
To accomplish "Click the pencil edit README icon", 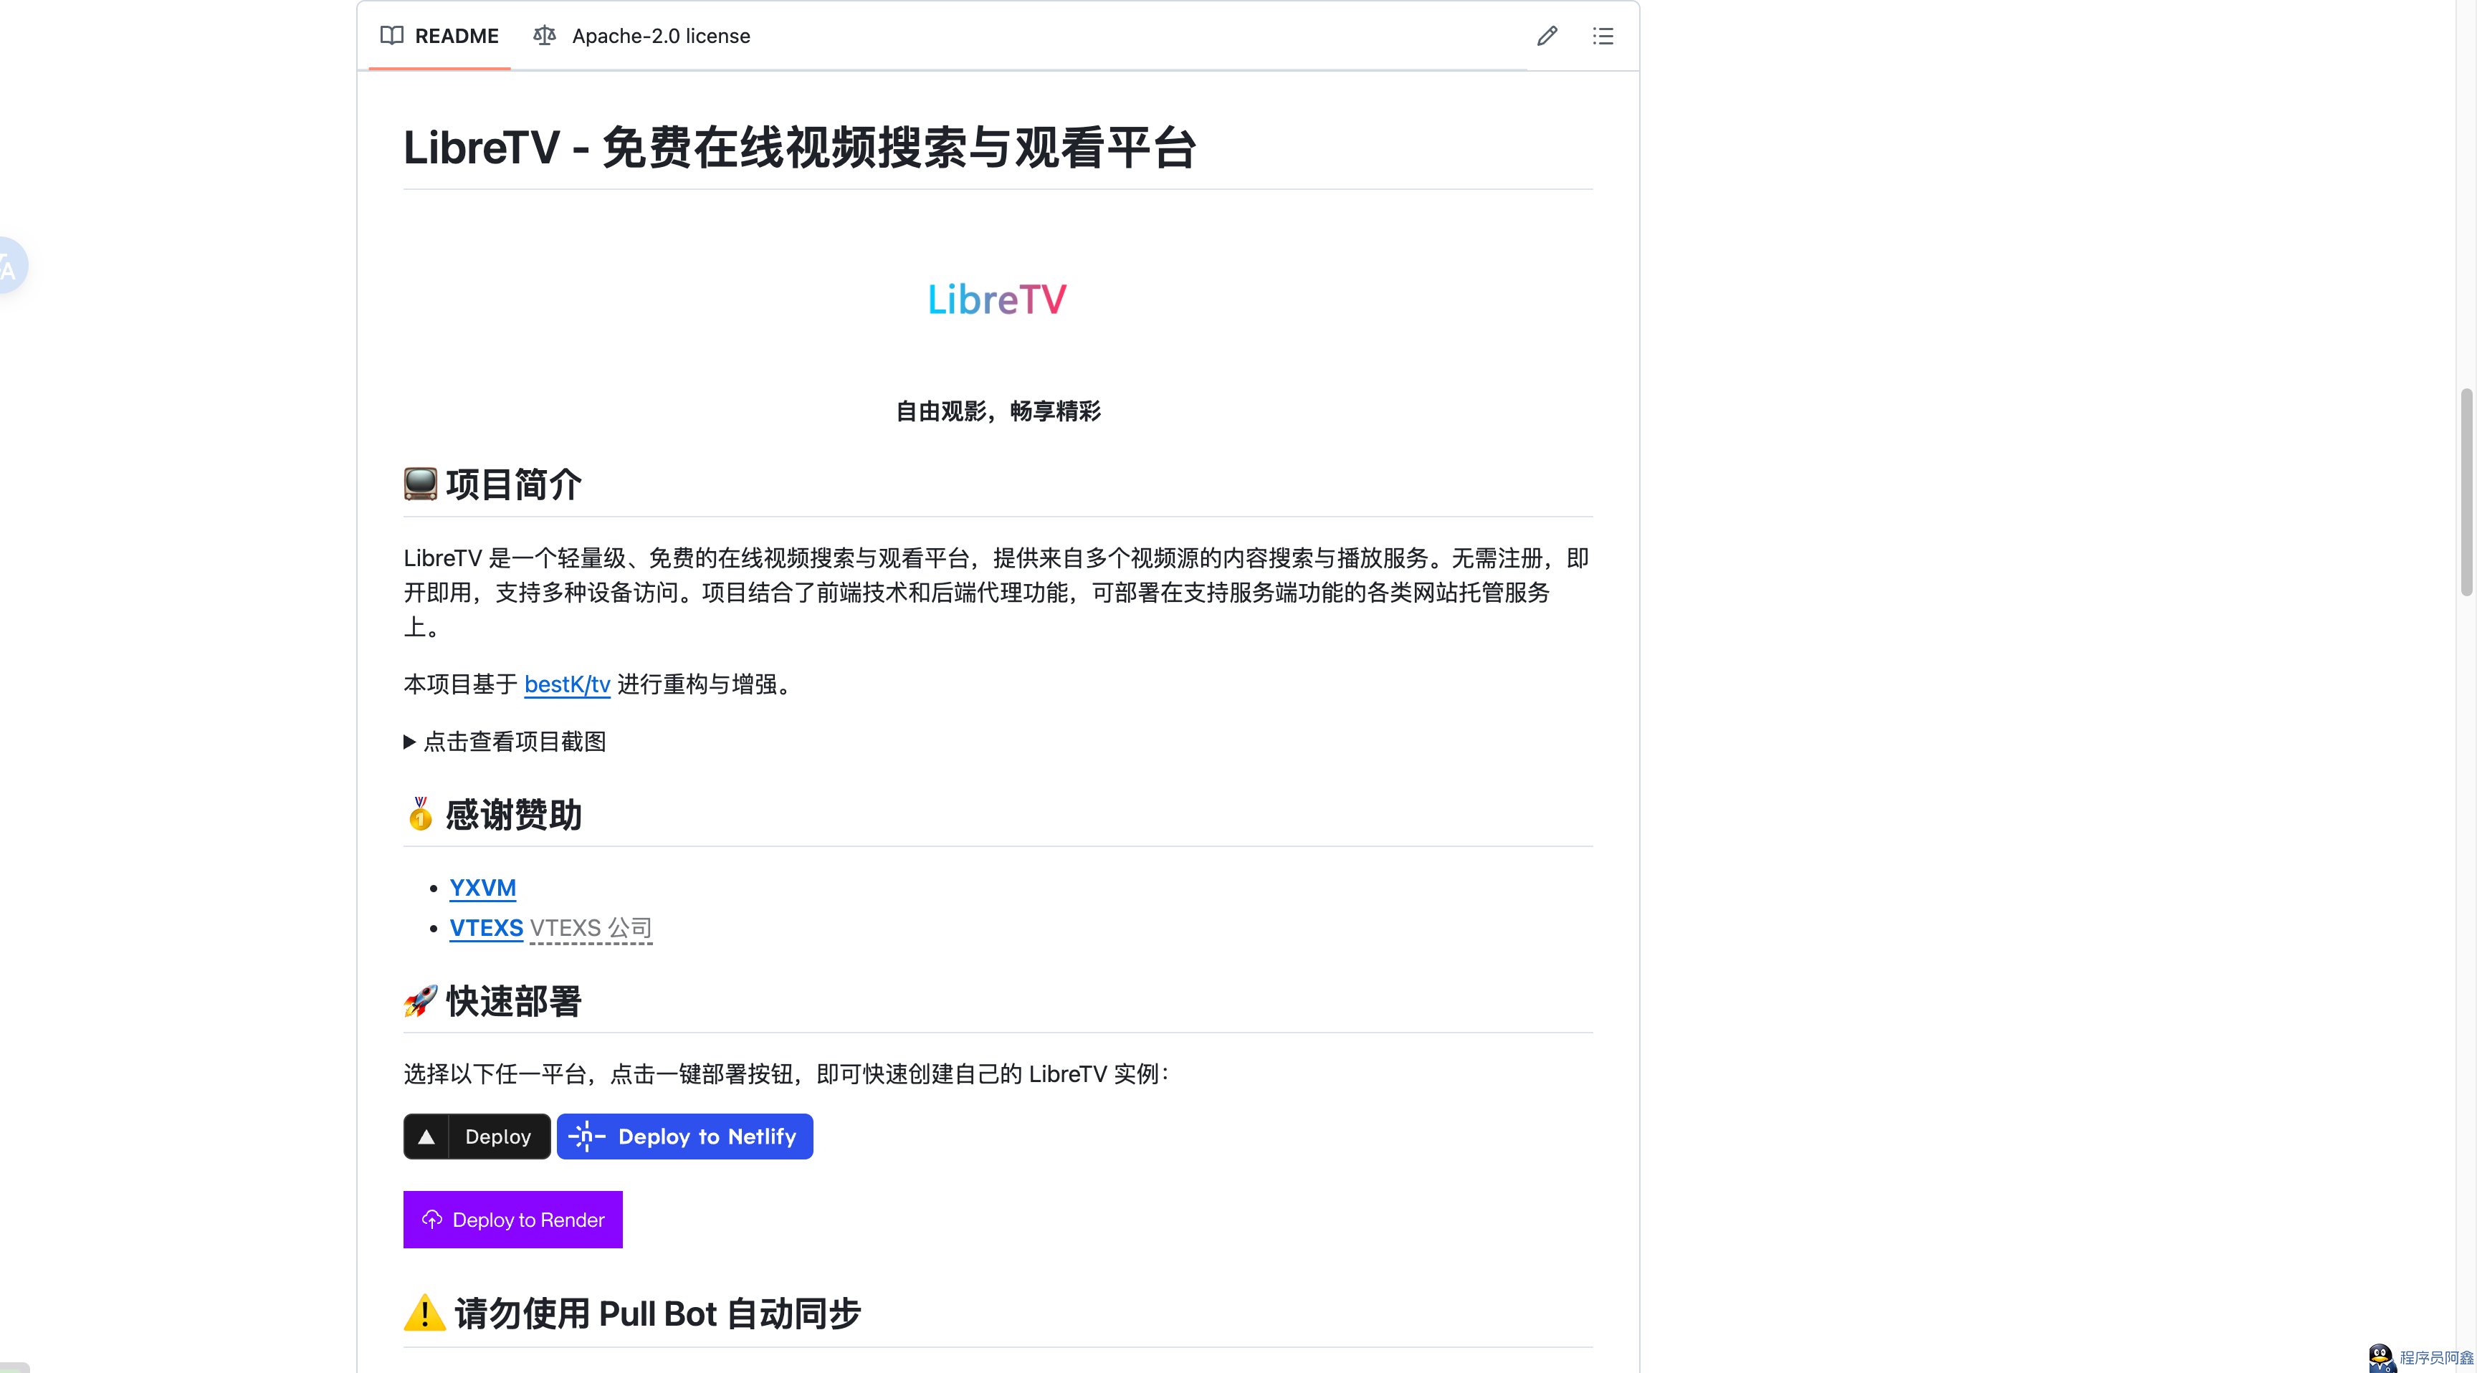I will point(1546,36).
